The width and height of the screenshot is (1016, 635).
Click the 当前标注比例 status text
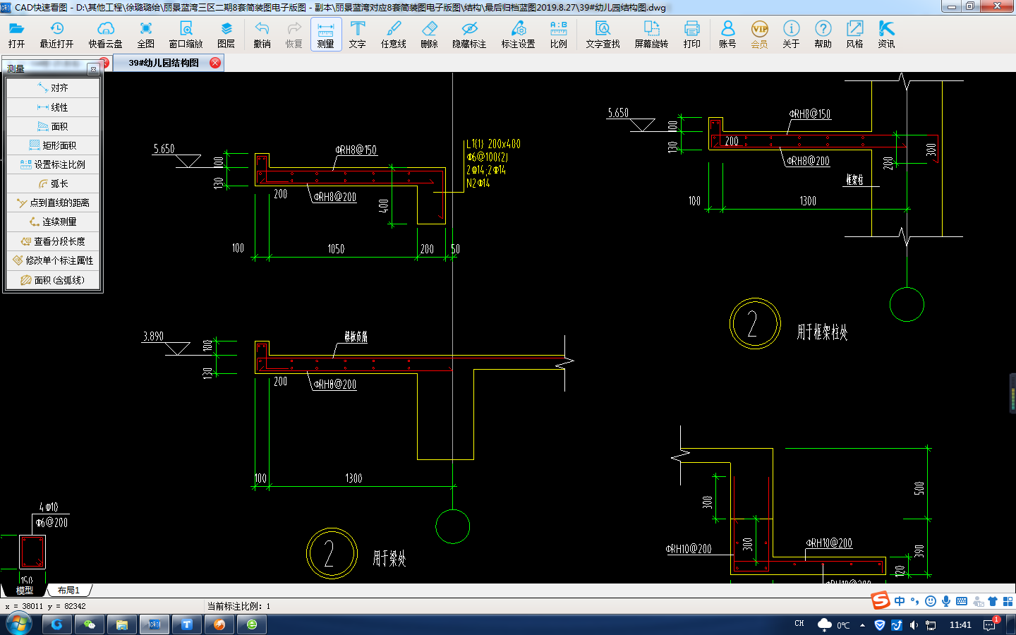click(x=238, y=606)
